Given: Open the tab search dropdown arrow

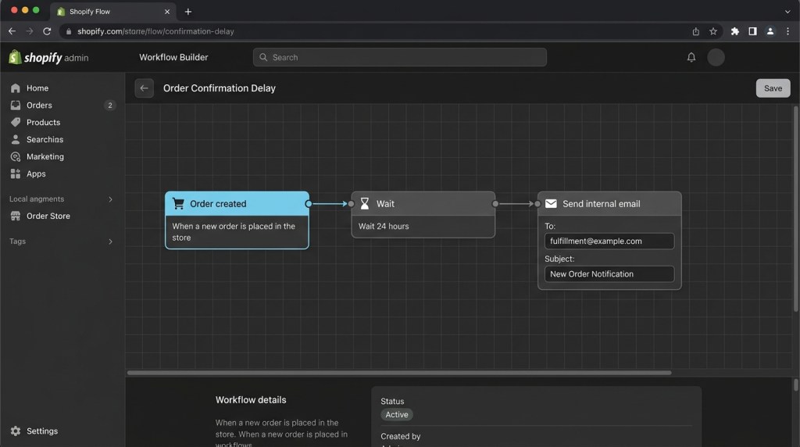Looking at the screenshot, I should pyautogui.click(x=787, y=11).
